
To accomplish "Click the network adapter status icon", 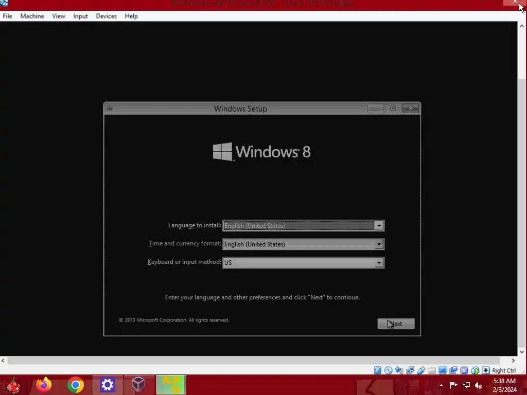I will (410, 370).
